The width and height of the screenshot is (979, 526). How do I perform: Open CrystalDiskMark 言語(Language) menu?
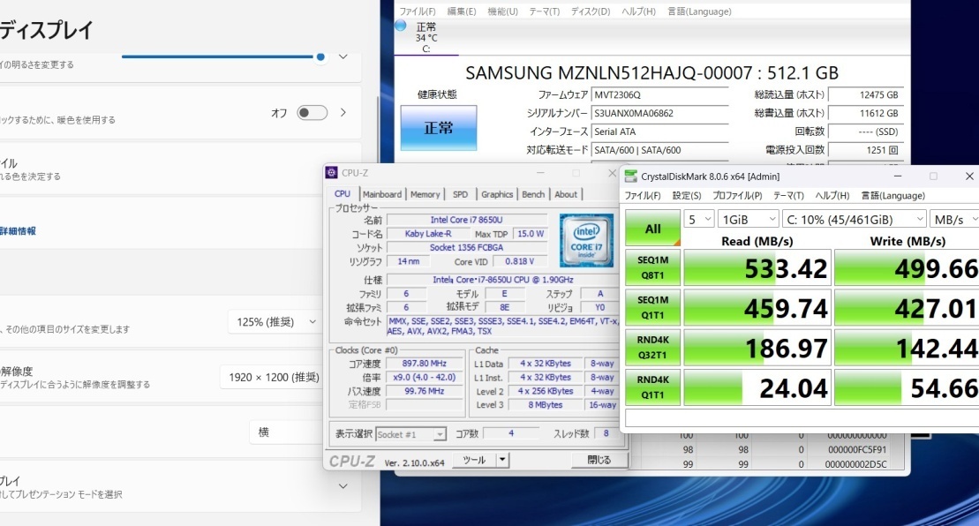click(x=892, y=196)
